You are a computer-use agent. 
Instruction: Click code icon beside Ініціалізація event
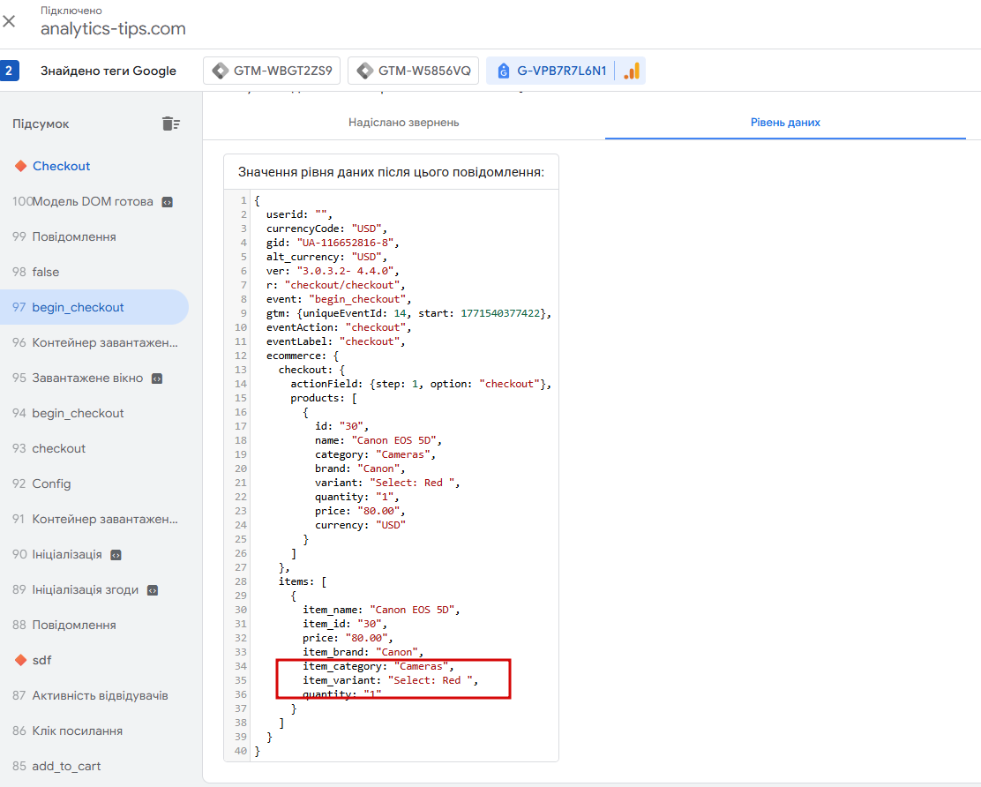(x=116, y=555)
